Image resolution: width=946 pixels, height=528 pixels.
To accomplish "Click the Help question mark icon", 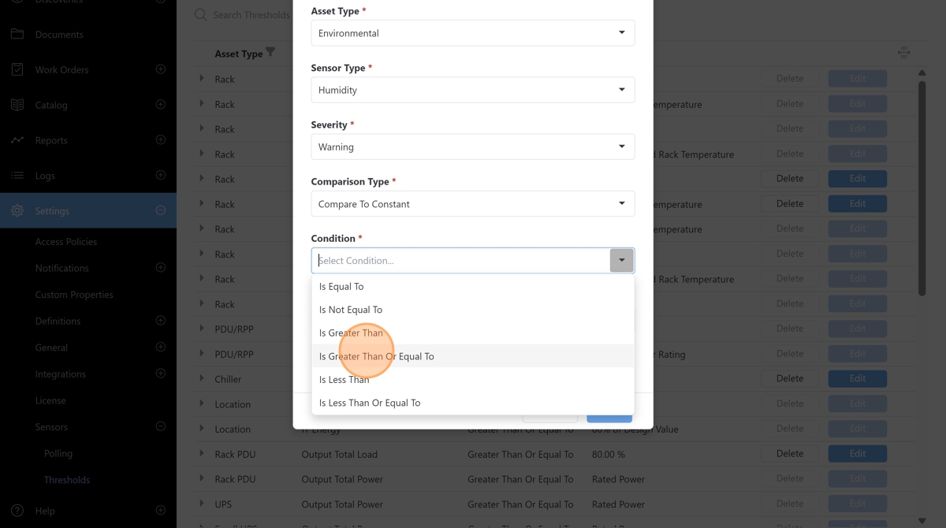I will coord(17,511).
